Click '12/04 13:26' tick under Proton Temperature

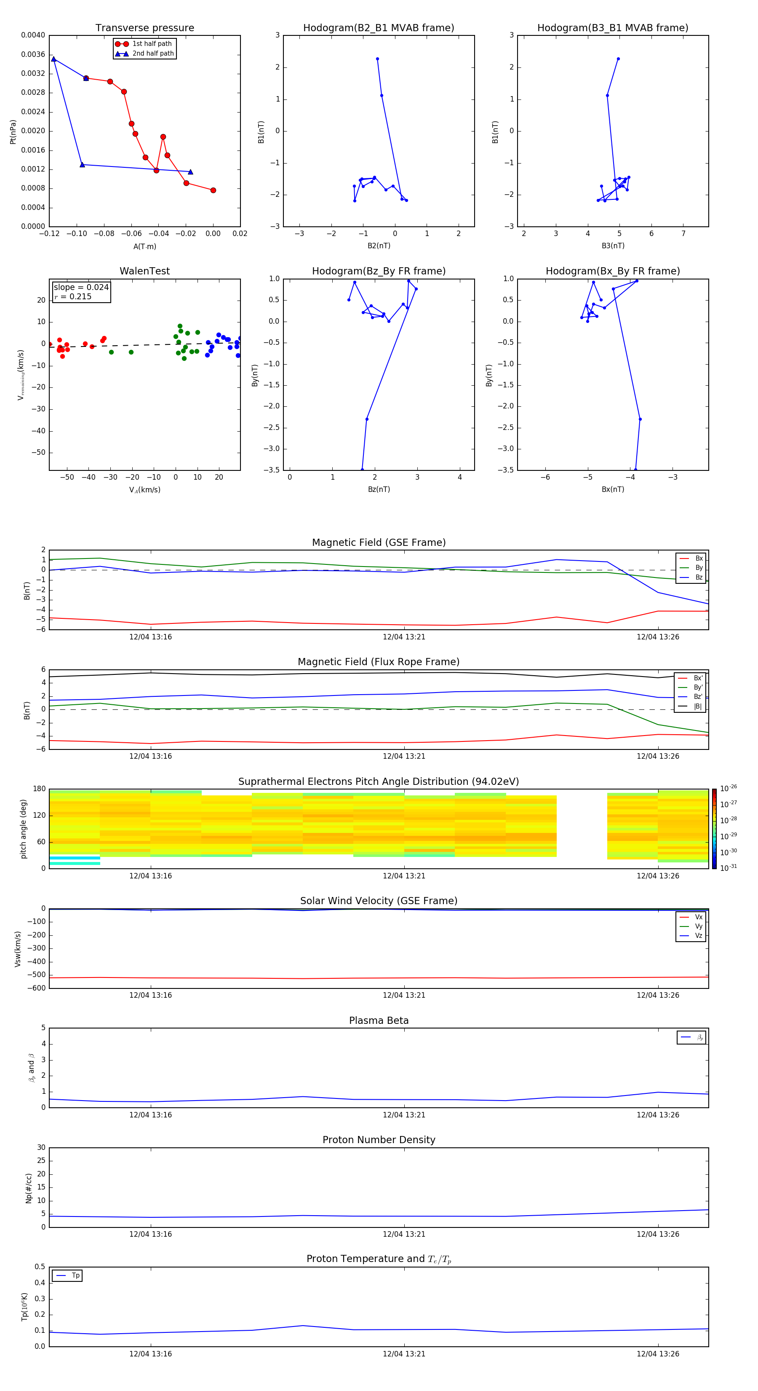(658, 1354)
